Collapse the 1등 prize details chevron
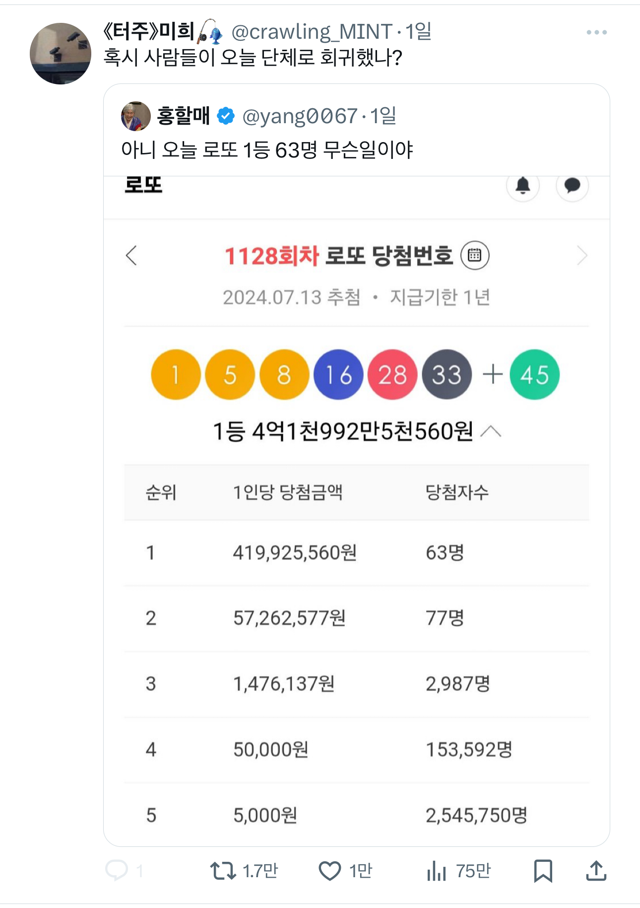Screen dimensions: 640x908 [x=491, y=432]
